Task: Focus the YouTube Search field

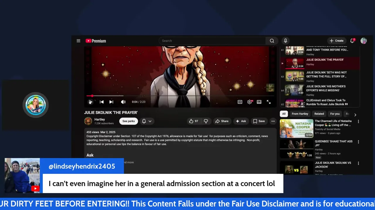Action: 212,41
